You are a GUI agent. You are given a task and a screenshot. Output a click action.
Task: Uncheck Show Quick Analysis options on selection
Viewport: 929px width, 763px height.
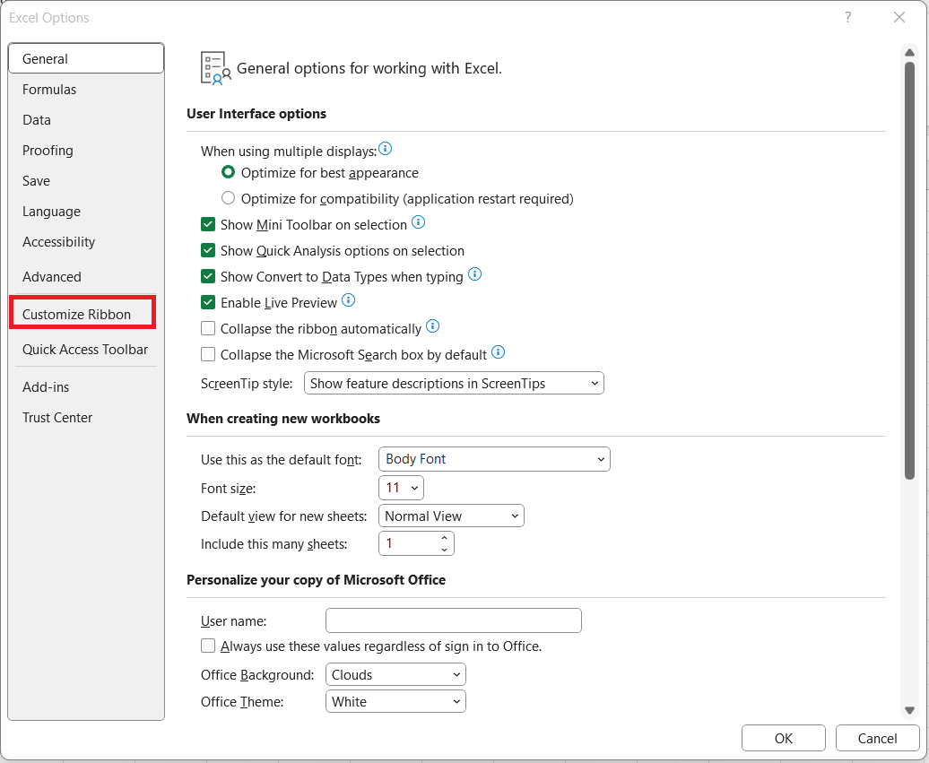(208, 250)
